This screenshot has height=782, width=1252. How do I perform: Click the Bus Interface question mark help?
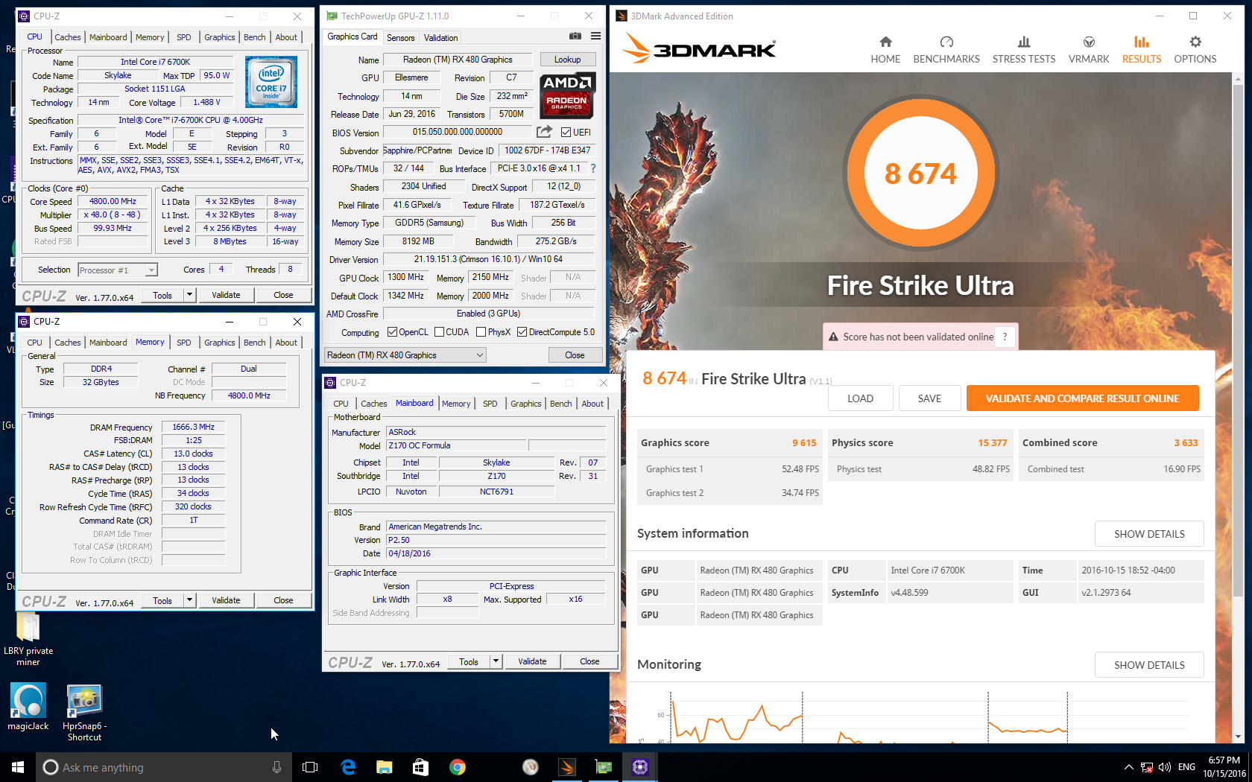pyautogui.click(x=593, y=168)
